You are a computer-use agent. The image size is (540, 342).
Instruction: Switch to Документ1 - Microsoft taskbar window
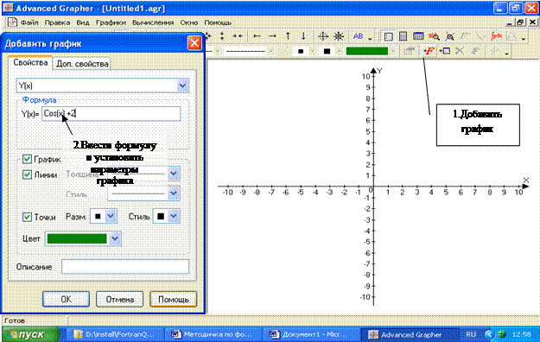click(309, 334)
